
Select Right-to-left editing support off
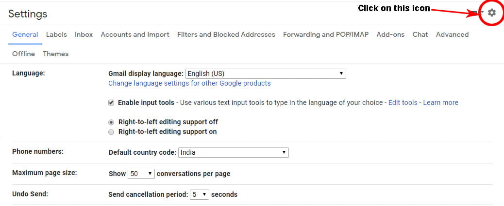coord(111,122)
